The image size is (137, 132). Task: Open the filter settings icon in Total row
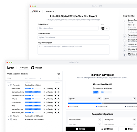pos(58,78)
